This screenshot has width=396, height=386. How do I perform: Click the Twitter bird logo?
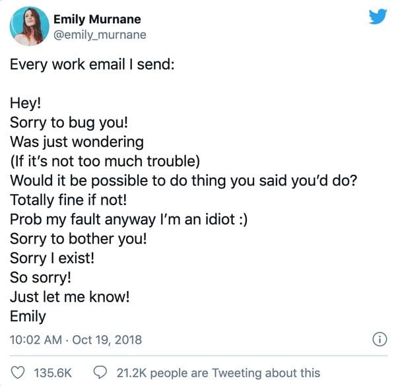[x=377, y=17]
